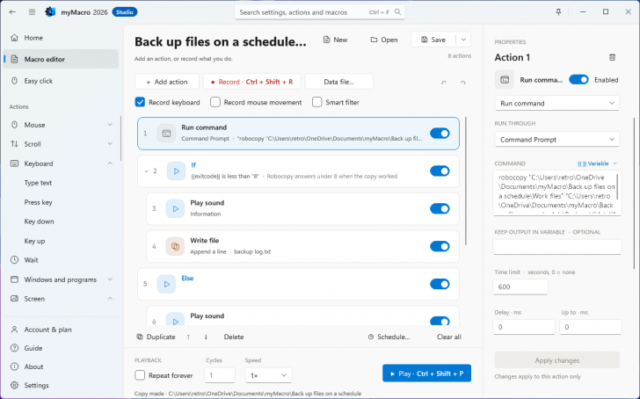Expand the Scroll actions group
The image size is (640, 399).
coord(110,143)
